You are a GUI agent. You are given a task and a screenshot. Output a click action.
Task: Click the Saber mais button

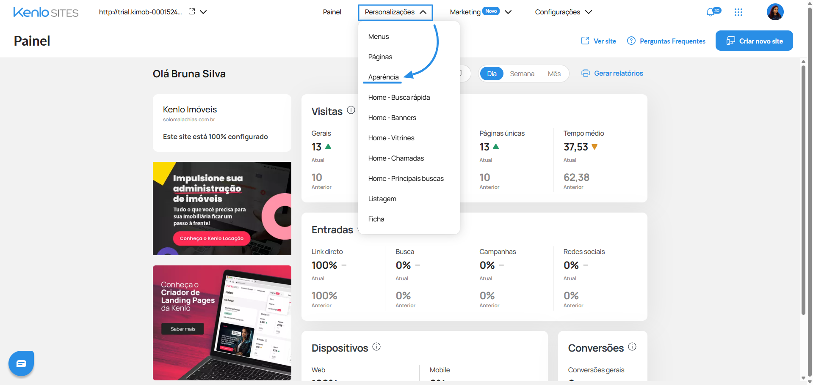pyautogui.click(x=183, y=329)
